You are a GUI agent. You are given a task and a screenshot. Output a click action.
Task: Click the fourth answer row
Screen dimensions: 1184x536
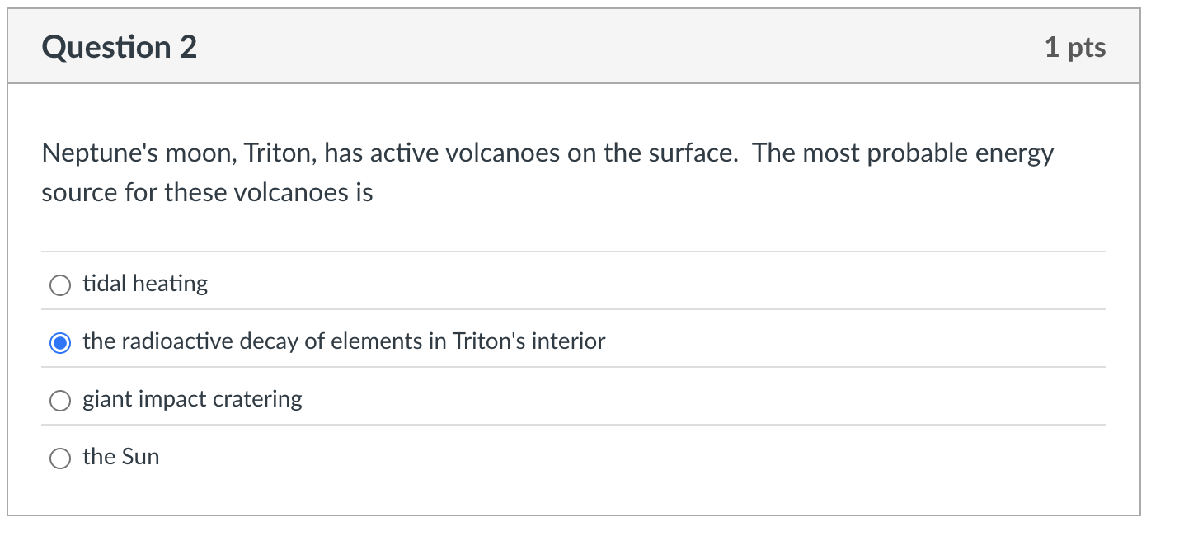[330, 457]
